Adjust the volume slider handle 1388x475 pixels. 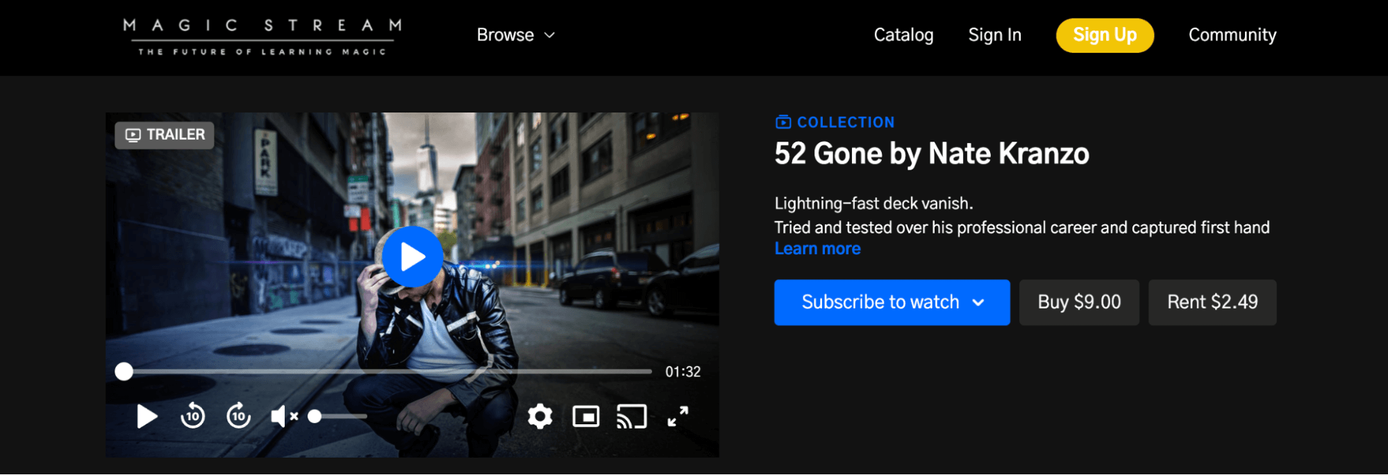(x=315, y=417)
